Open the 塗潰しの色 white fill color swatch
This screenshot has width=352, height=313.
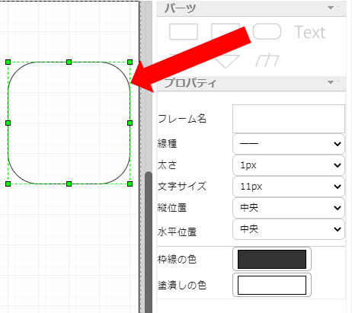(x=272, y=285)
